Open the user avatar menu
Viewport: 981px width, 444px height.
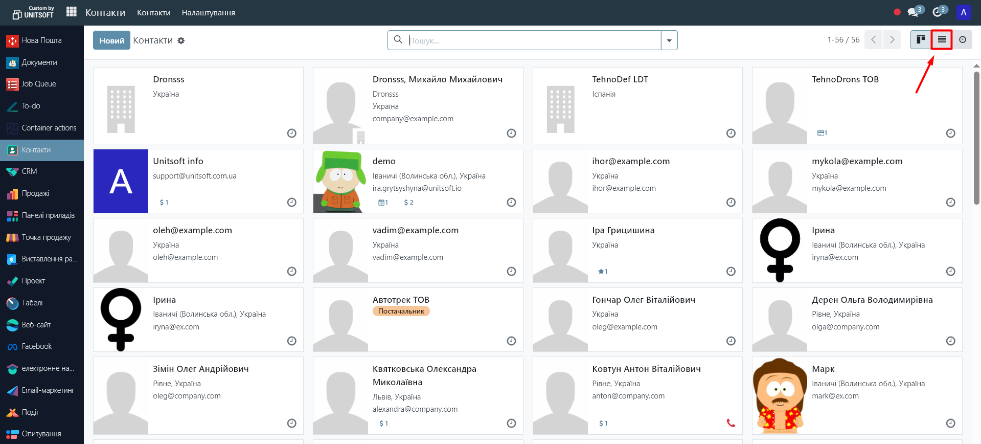[x=963, y=12]
